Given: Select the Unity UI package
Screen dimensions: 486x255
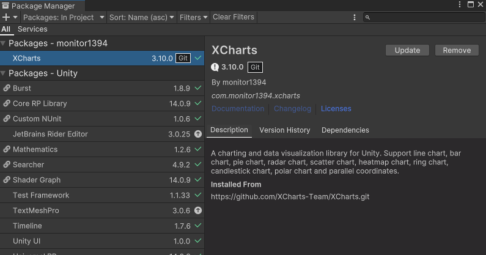Looking at the screenshot, I should pos(102,241).
